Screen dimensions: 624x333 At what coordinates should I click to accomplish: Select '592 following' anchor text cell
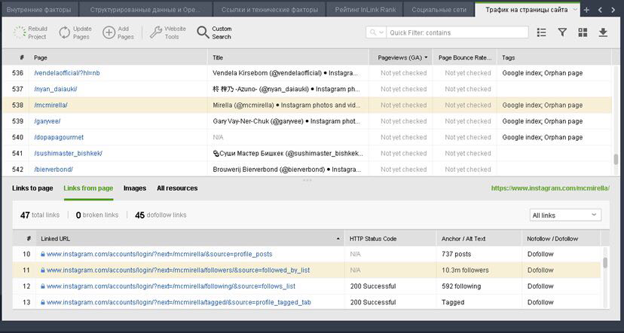pyautogui.click(x=479, y=286)
